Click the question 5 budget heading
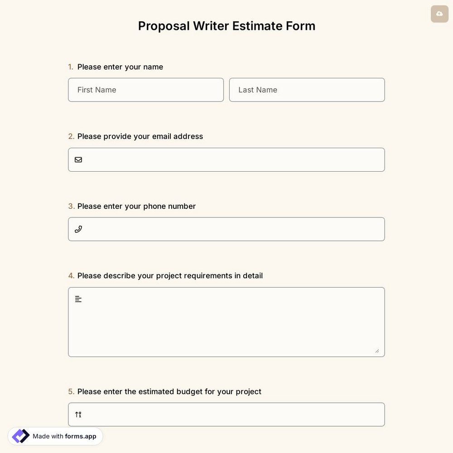Viewport: 453px width, 453px height. [x=169, y=391]
